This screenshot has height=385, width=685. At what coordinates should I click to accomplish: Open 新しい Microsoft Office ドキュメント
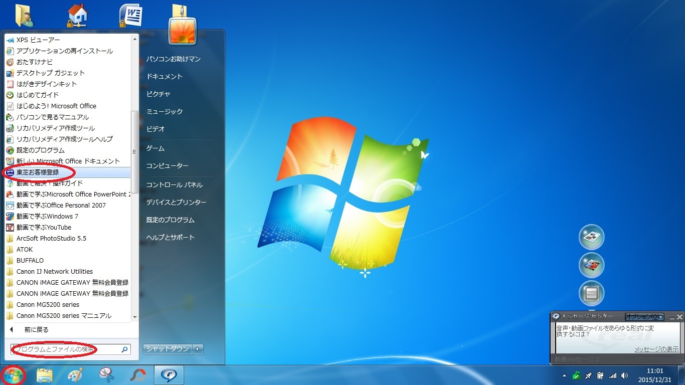(68, 161)
